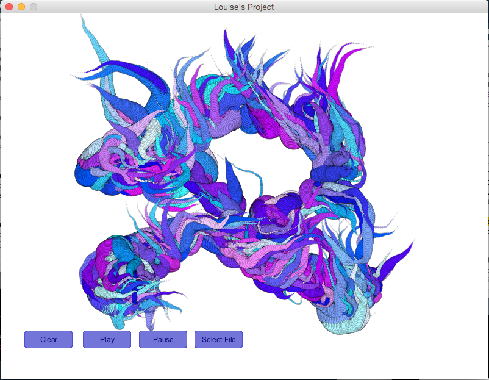Pause the animation using Pause
Viewport: 489px width, 380px height.
(x=163, y=340)
